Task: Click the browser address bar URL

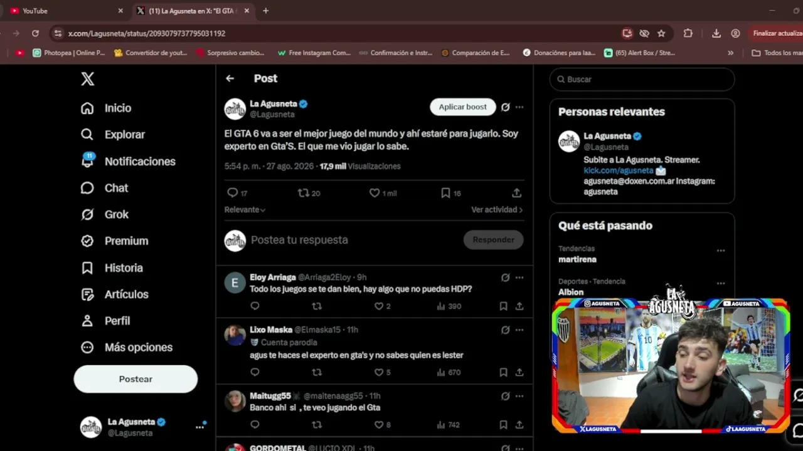Action: pos(147,34)
